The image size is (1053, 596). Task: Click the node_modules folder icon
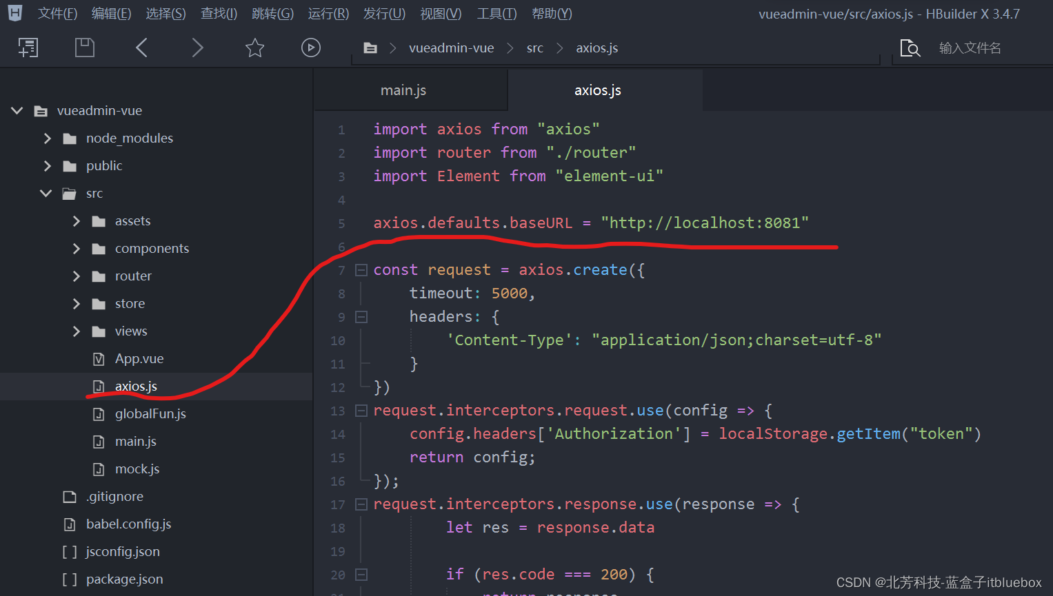coord(70,138)
